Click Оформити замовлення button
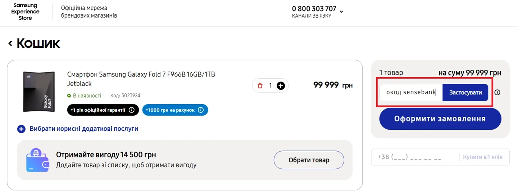 pyautogui.click(x=440, y=119)
